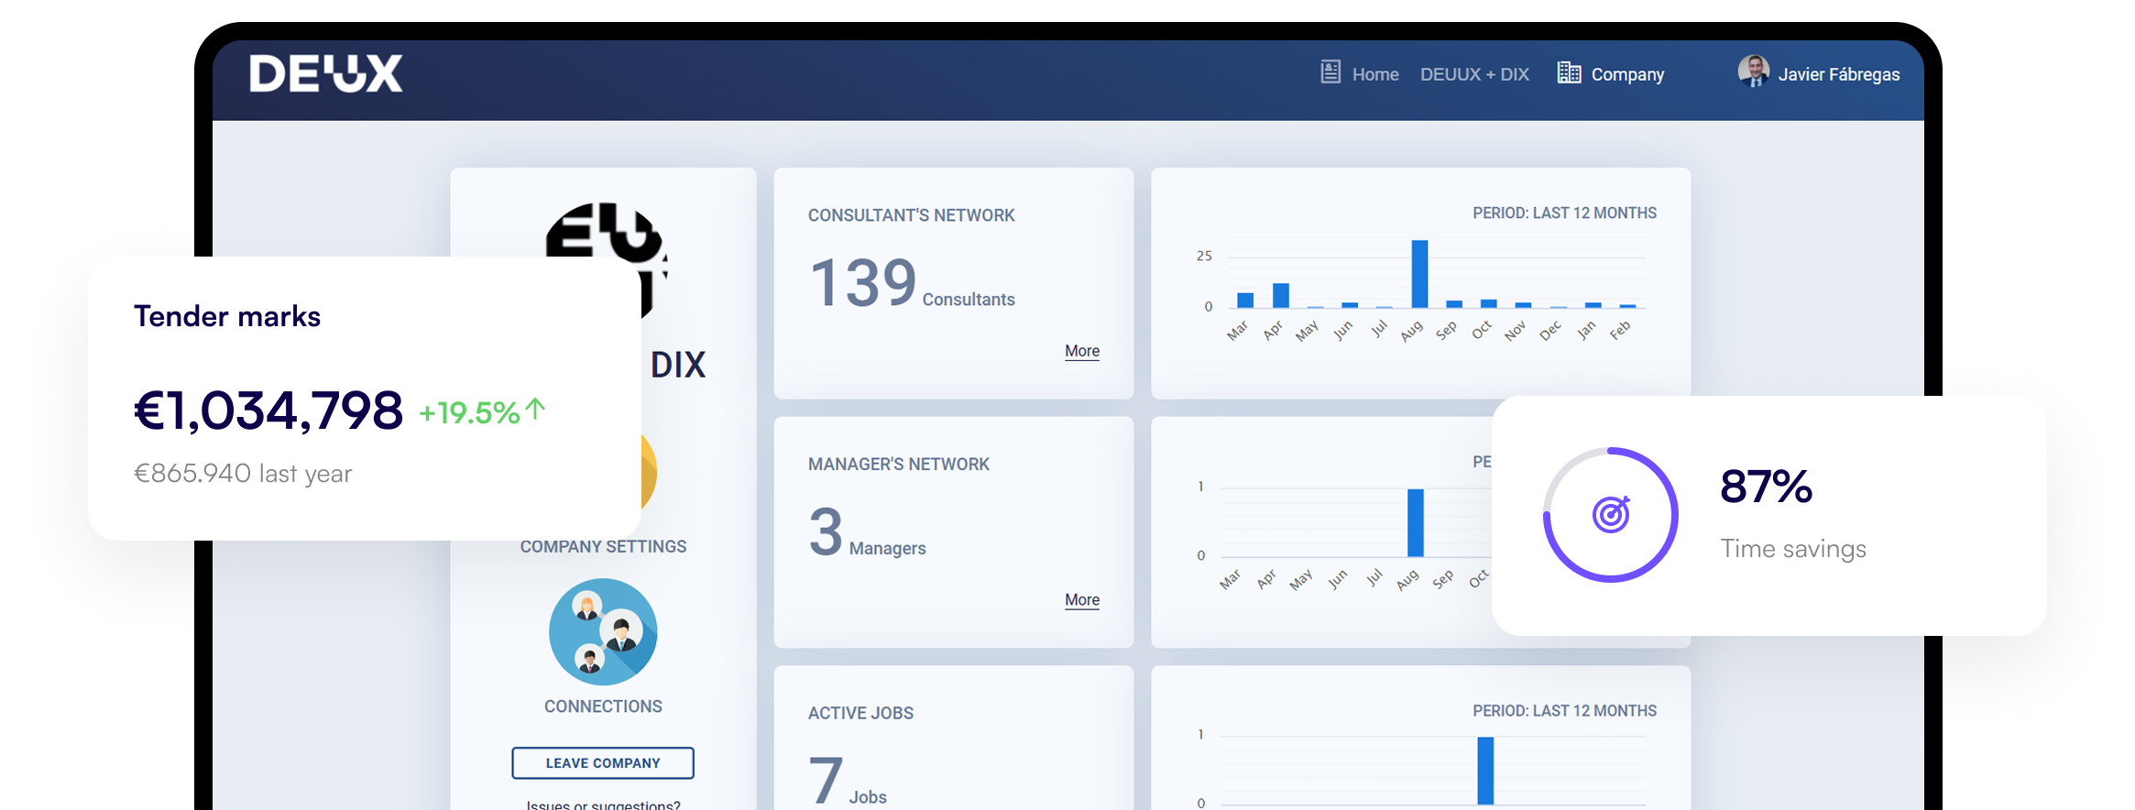
Task: Click the 7 Jobs count
Action: pyautogui.click(x=847, y=780)
